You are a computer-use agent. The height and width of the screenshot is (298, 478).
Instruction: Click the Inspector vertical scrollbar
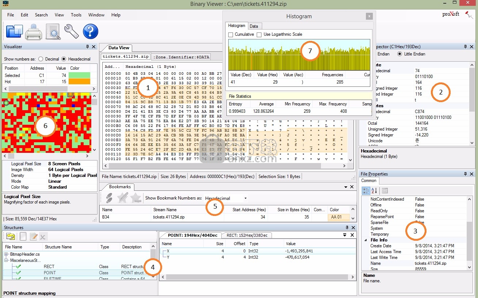[x=471, y=104]
